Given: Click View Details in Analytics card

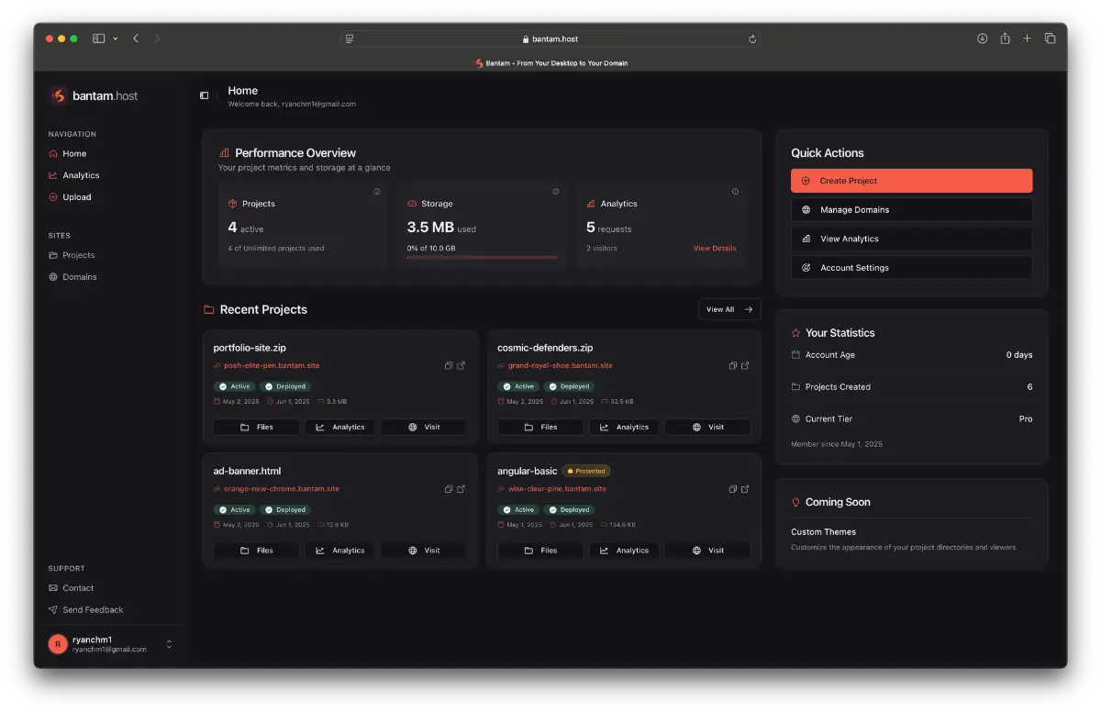Looking at the screenshot, I should [715, 249].
